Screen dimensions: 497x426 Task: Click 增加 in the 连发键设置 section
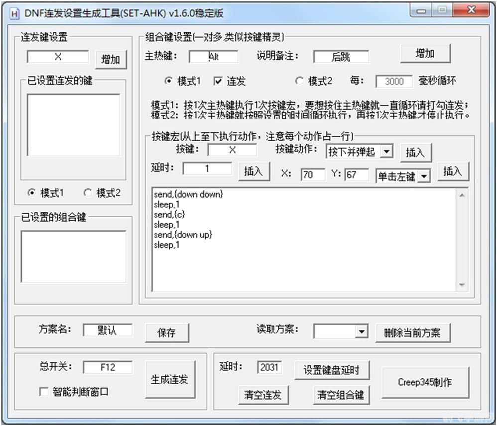(x=111, y=59)
